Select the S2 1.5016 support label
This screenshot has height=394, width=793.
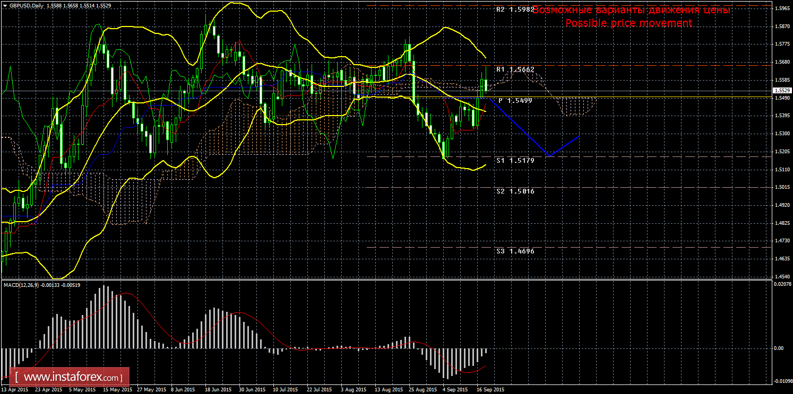click(515, 191)
